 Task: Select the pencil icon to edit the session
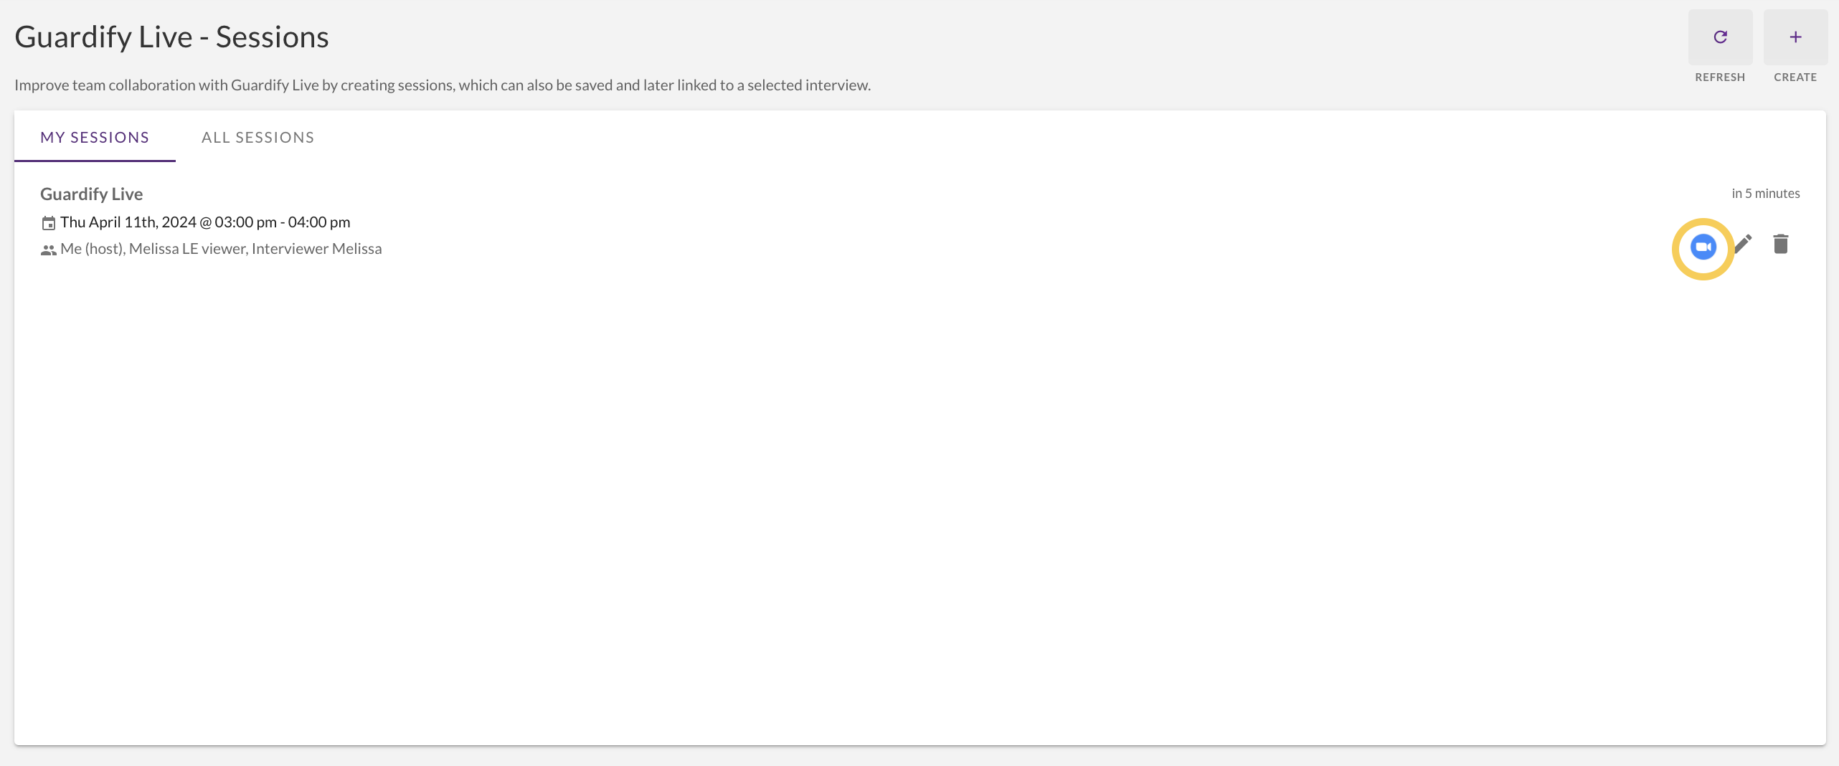[1743, 244]
